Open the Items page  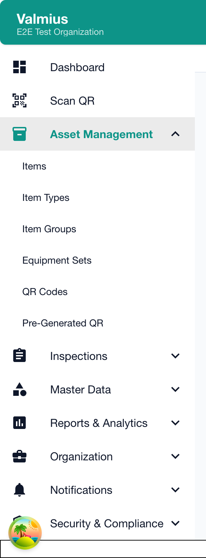pos(34,166)
